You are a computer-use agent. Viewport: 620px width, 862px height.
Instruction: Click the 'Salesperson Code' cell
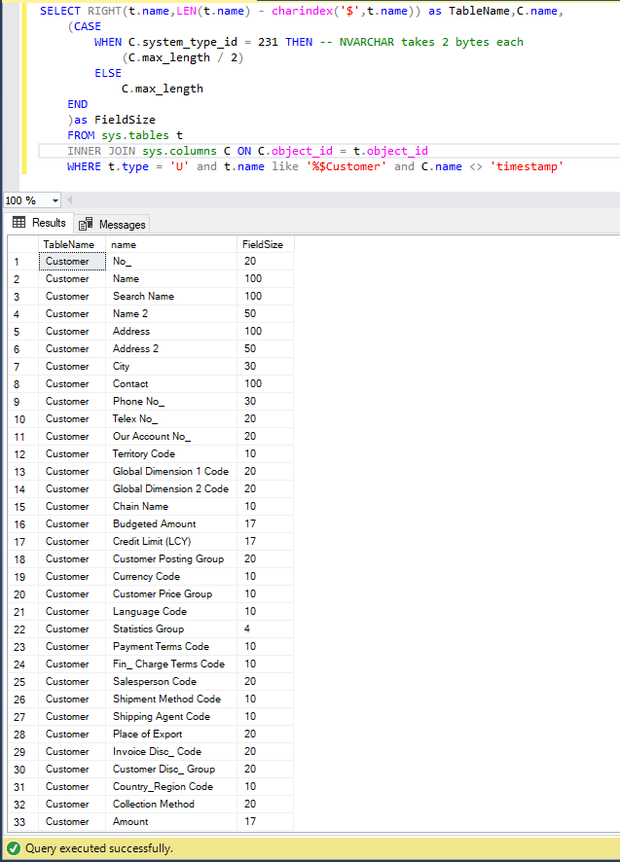click(x=171, y=682)
